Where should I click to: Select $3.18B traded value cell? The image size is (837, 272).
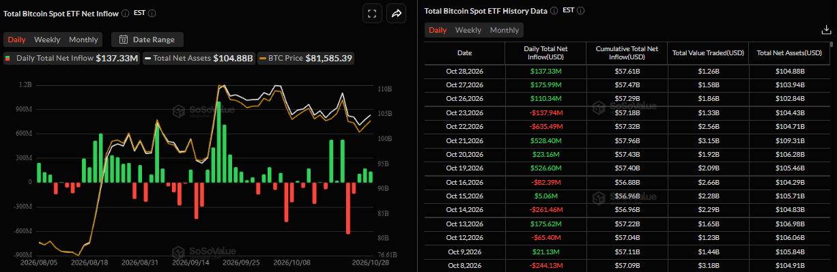pyautogui.click(x=708, y=265)
